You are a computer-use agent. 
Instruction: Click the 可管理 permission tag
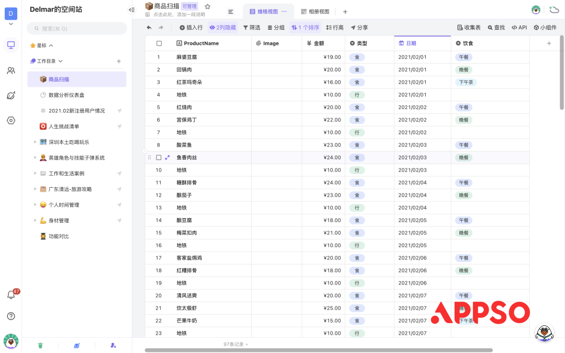click(189, 6)
